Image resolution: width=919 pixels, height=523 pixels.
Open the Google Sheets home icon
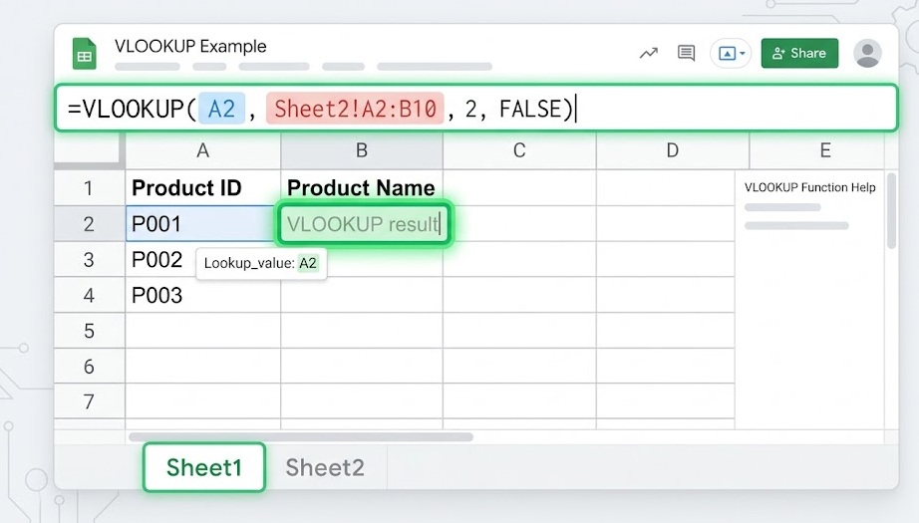pyautogui.click(x=85, y=53)
